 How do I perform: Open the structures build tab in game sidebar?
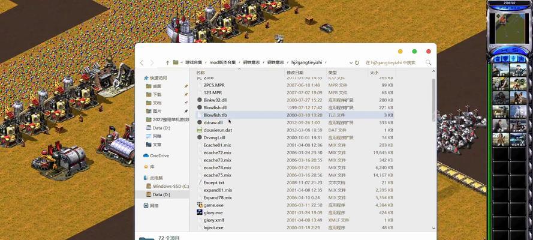coord(496,59)
